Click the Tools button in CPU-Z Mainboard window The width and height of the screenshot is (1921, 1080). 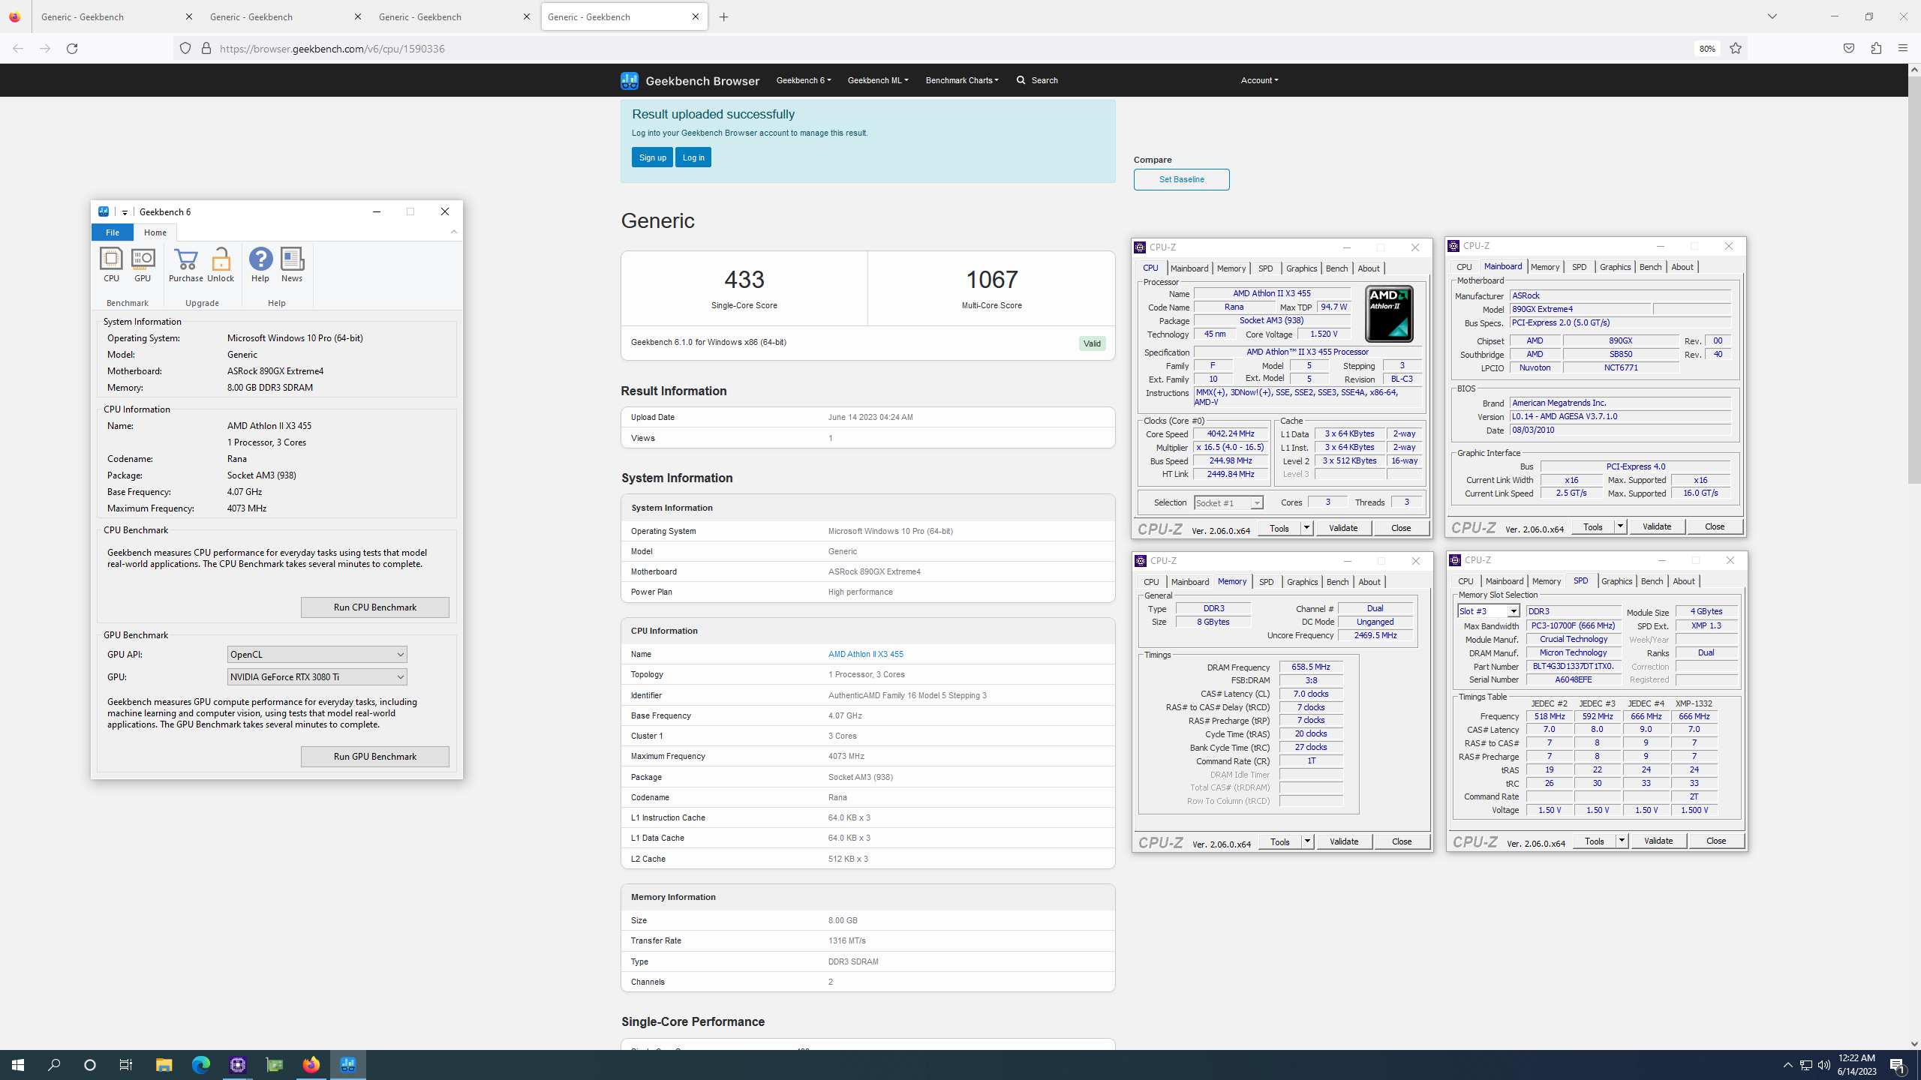[x=1592, y=526]
